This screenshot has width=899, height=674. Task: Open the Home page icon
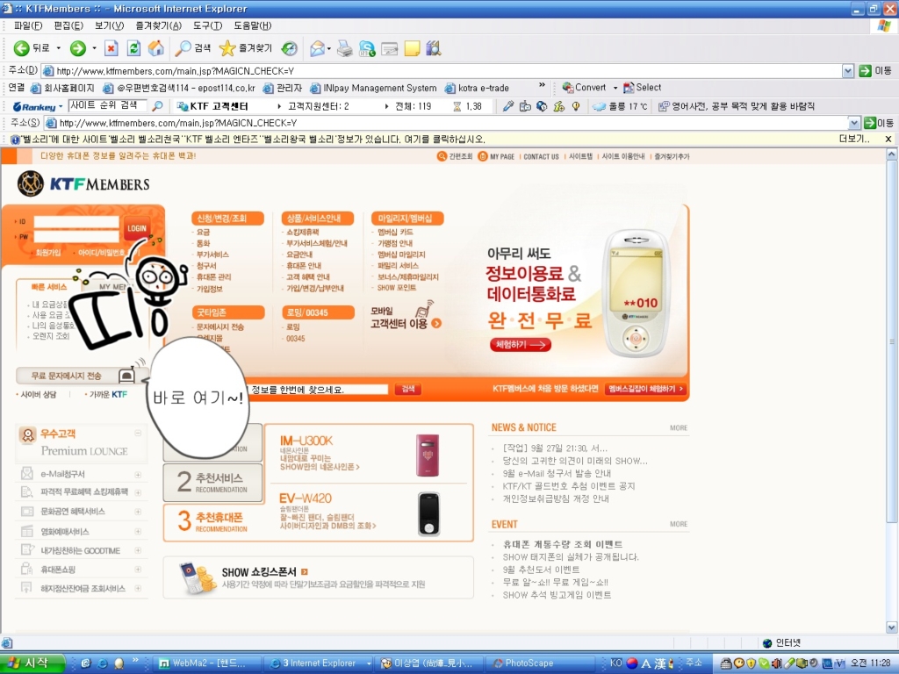click(x=156, y=49)
